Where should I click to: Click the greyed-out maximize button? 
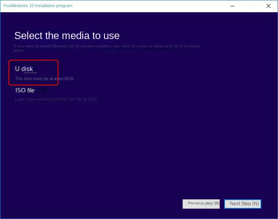250,6
